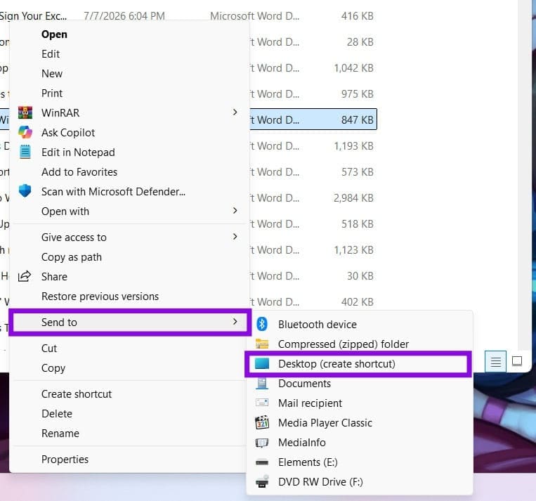This screenshot has width=536, height=501.
Task: Click the MediaInfo icon
Action: (x=262, y=443)
